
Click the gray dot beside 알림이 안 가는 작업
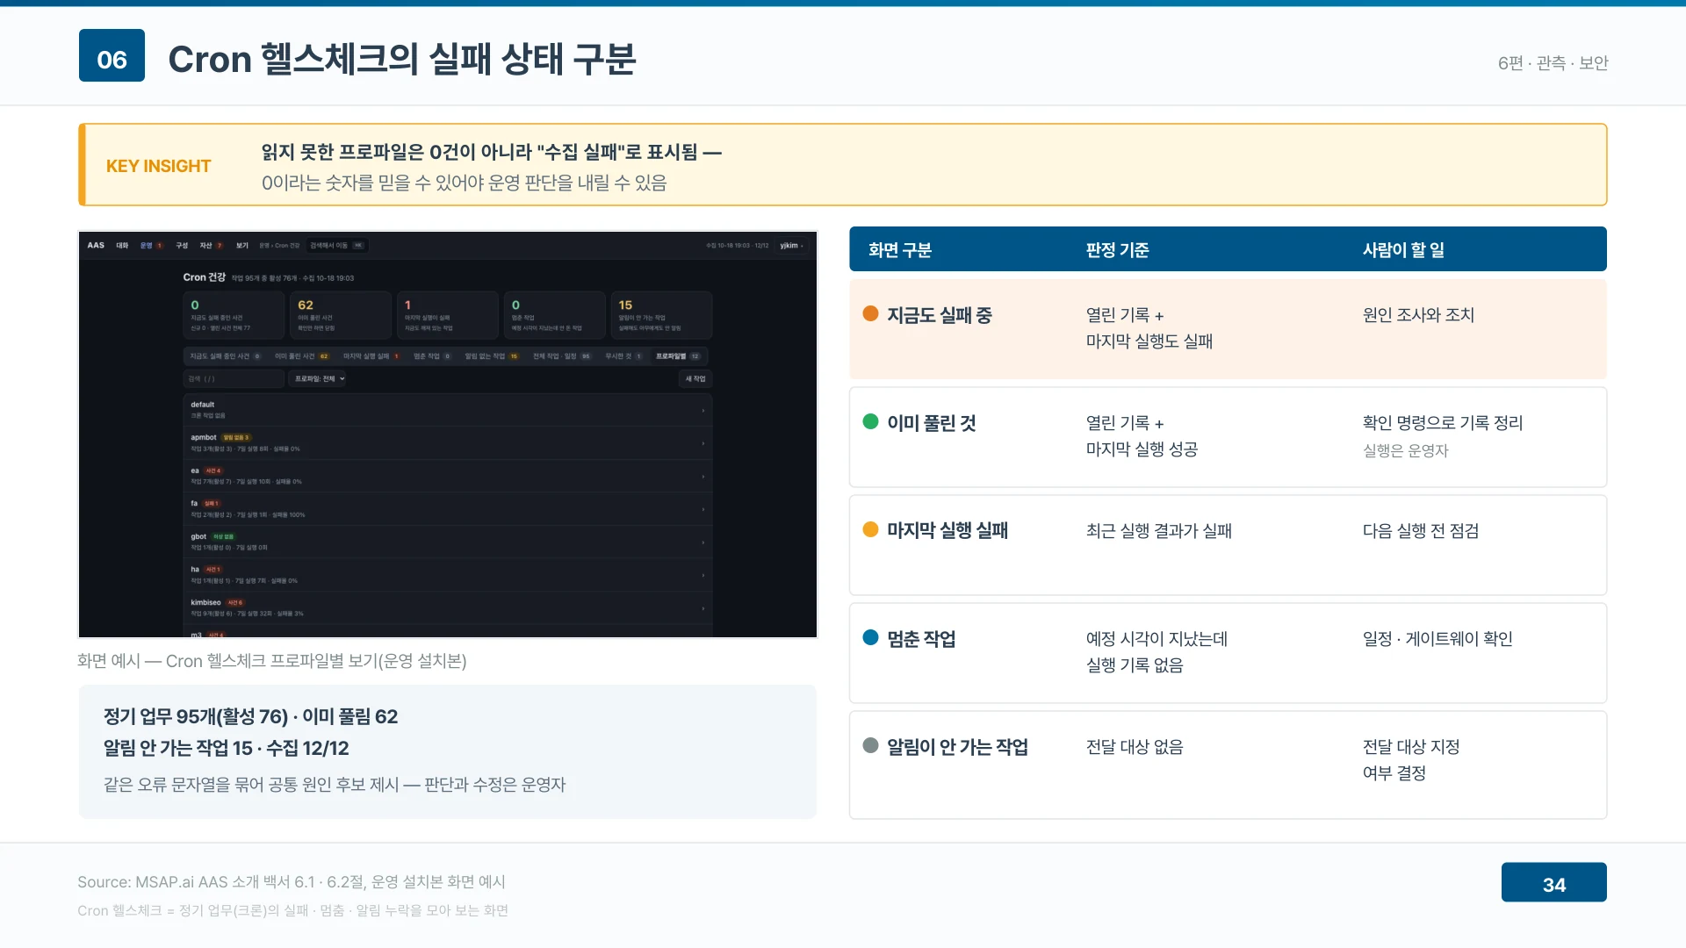coord(870,745)
